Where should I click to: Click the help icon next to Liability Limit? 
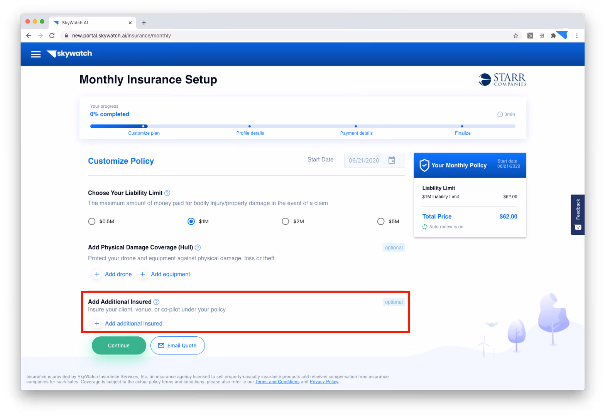click(x=167, y=193)
